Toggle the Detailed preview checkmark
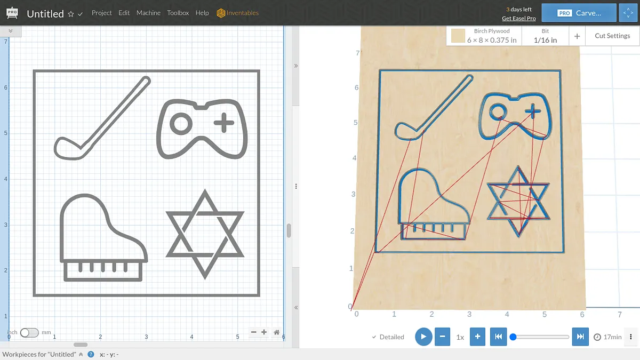Image resolution: width=640 pixels, height=360 pixels. click(x=388, y=337)
